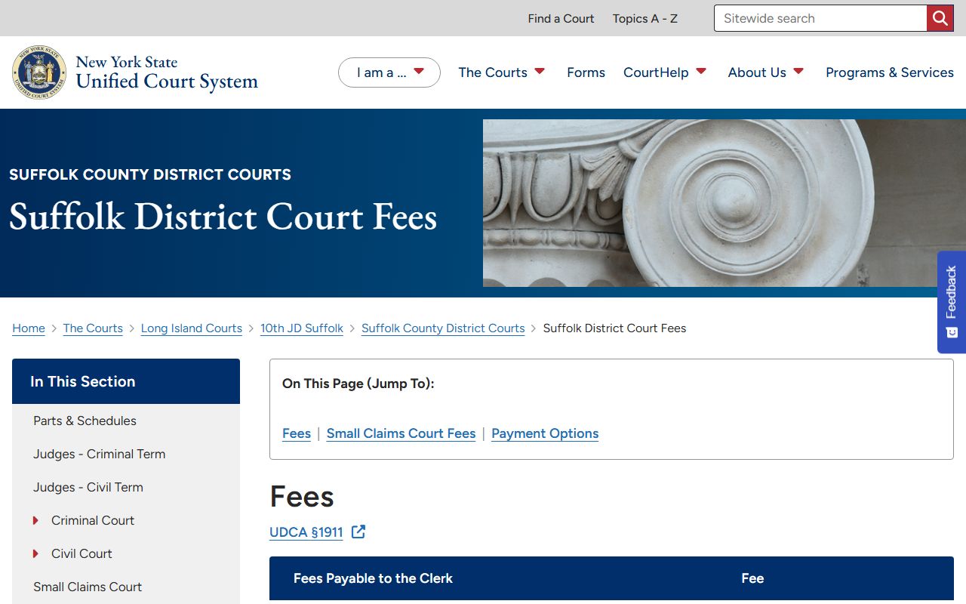This screenshot has width=966, height=604.
Task: Expand The Courts menu
Action: tap(502, 72)
